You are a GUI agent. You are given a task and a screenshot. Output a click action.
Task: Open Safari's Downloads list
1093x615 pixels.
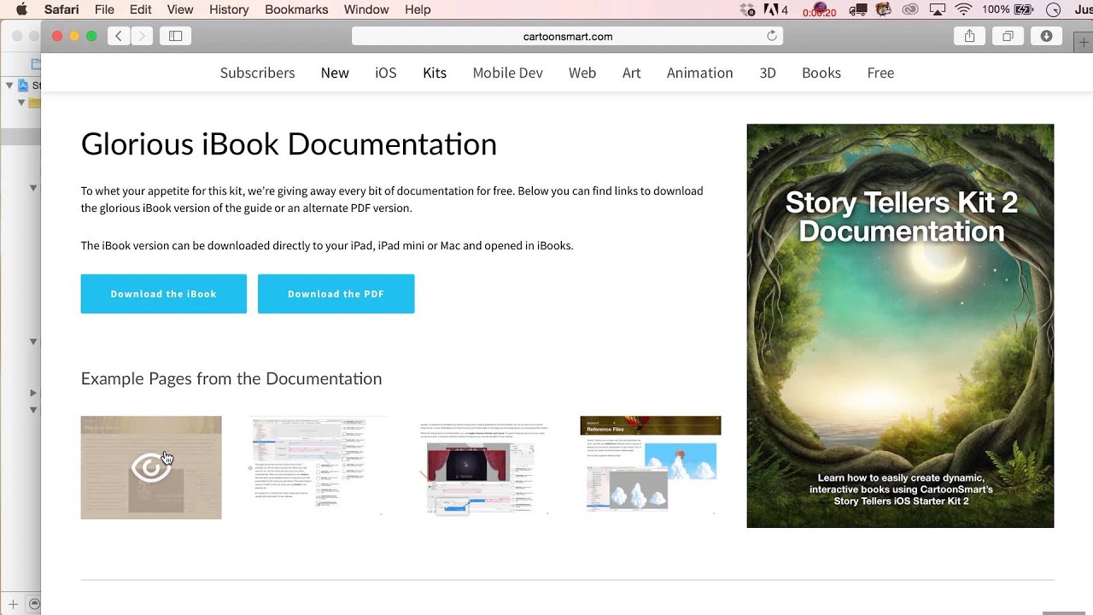click(1046, 36)
